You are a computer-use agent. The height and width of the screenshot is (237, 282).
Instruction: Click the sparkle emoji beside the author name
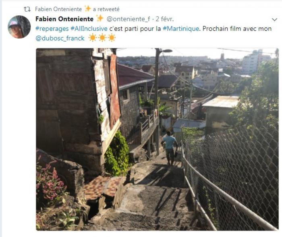100,19
